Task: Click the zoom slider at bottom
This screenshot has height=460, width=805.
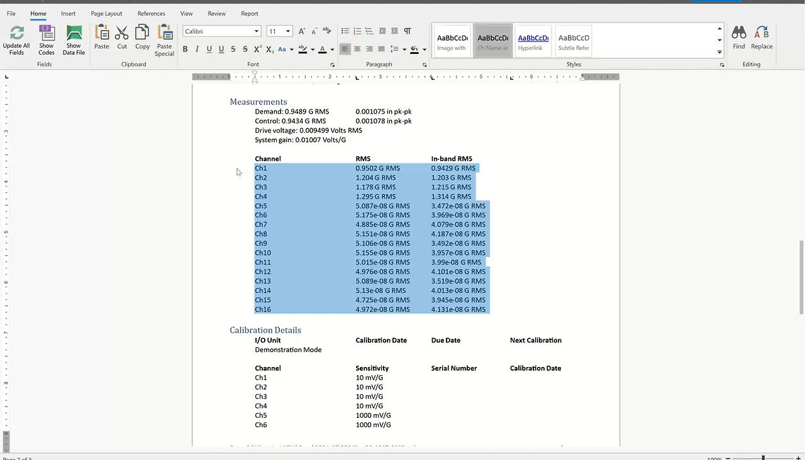Action: tap(763, 457)
